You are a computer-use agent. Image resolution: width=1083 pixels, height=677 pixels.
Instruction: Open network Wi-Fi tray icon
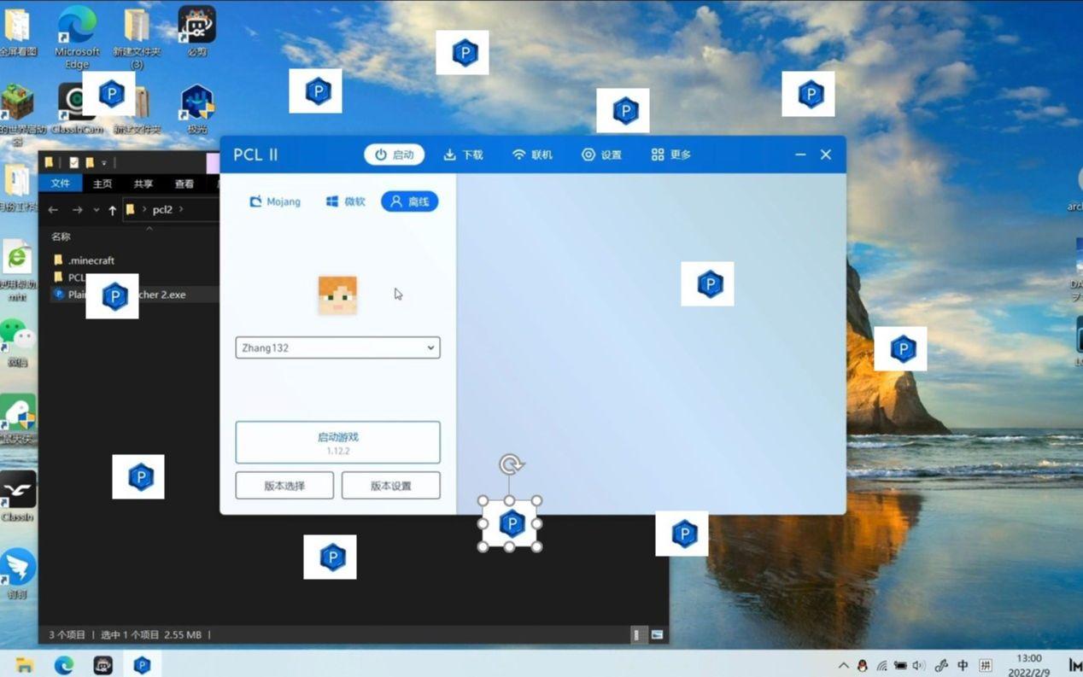tap(881, 665)
